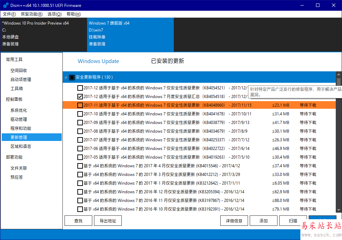The width and height of the screenshot is (342, 240).
Task: Select the 2017-09 KB4038779 update row text
Action: point(166,123)
